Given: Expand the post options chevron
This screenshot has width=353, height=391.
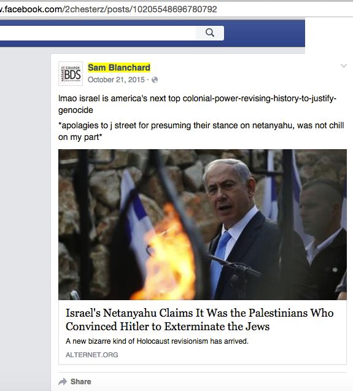Looking at the screenshot, I should [x=344, y=66].
